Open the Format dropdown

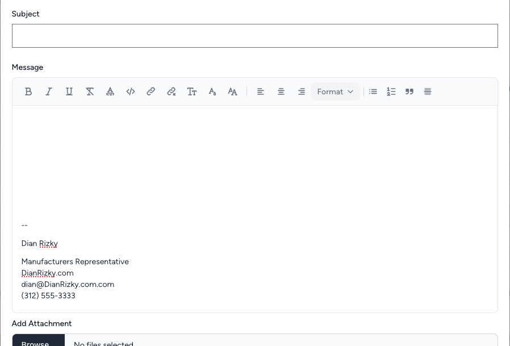(x=335, y=91)
